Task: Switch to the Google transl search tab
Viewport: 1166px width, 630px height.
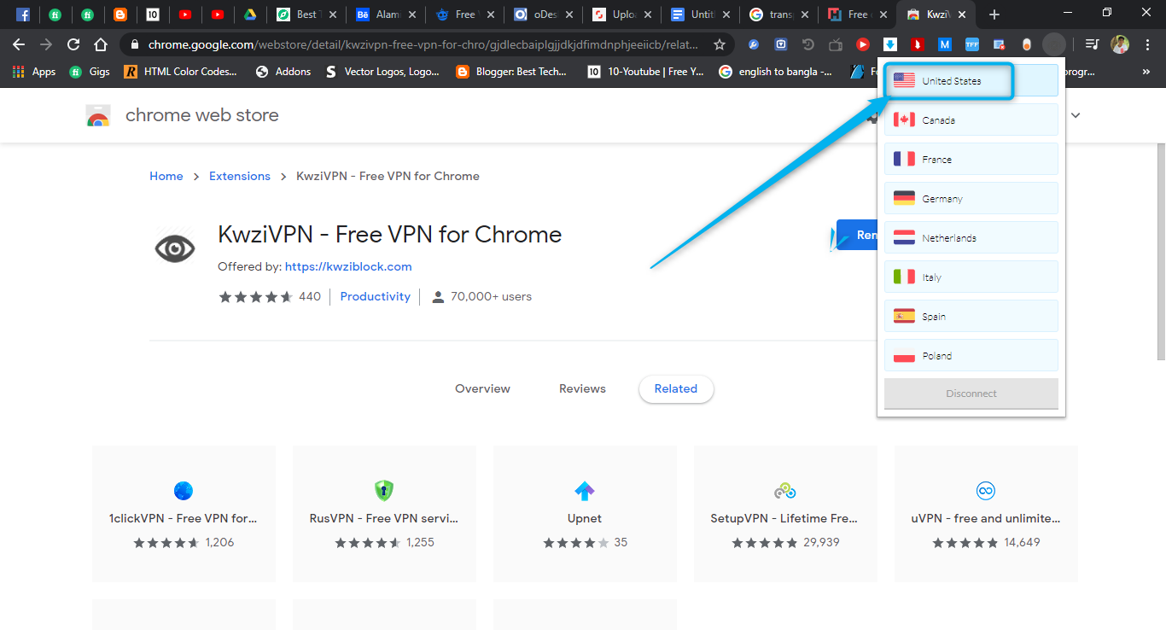Action: click(778, 15)
